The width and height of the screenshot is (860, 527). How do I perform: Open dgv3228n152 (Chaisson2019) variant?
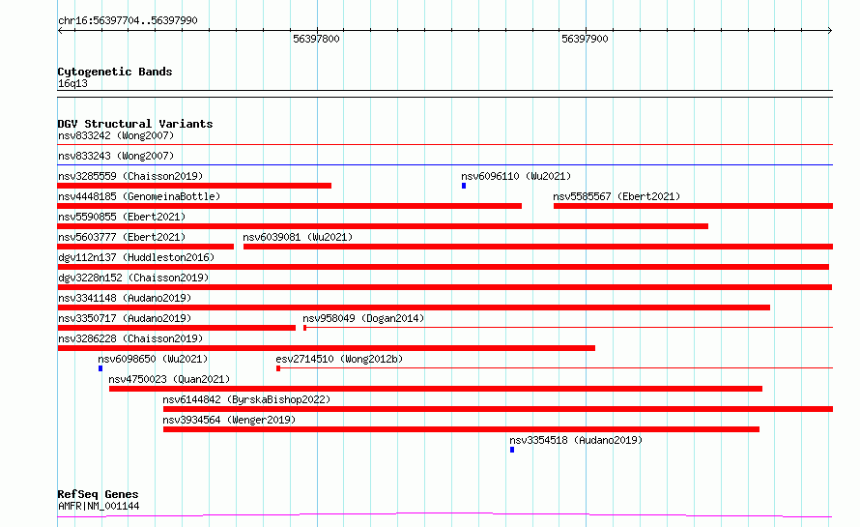tap(133, 278)
